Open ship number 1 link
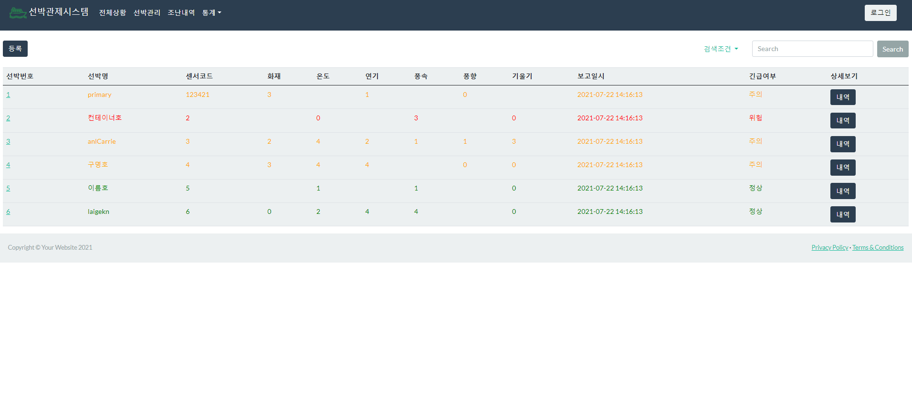Image resolution: width=912 pixels, height=402 pixels. click(8, 95)
